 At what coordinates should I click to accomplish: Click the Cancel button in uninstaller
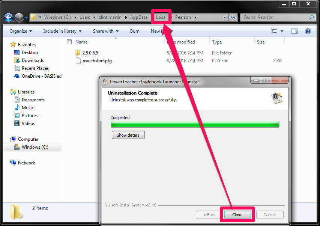[x=269, y=215]
